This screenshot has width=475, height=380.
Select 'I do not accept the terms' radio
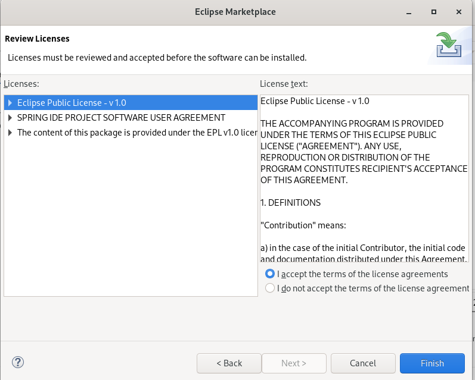tap(269, 288)
